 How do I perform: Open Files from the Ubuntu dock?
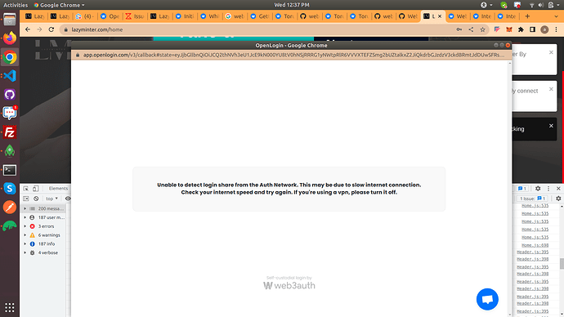click(10, 19)
